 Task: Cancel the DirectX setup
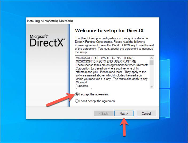pos(146,114)
